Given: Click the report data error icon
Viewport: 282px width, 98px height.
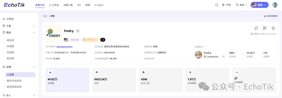Looking at the screenshot, I should point(265,16).
